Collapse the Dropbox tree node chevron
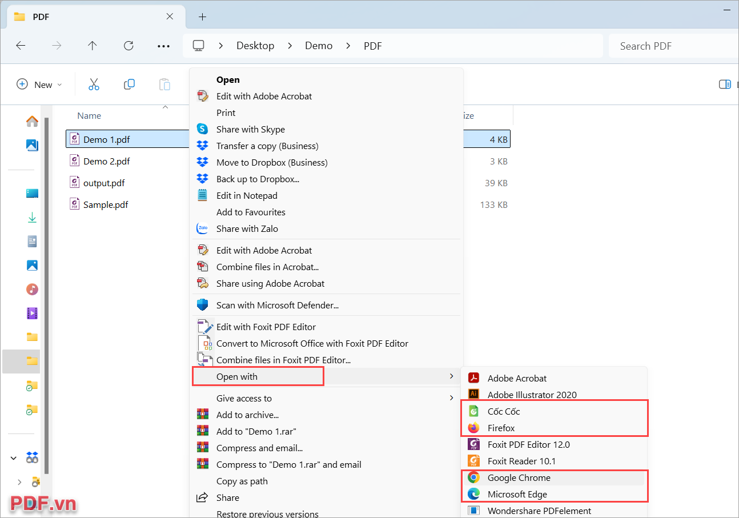The image size is (739, 518). pyautogui.click(x=14, y=457)
